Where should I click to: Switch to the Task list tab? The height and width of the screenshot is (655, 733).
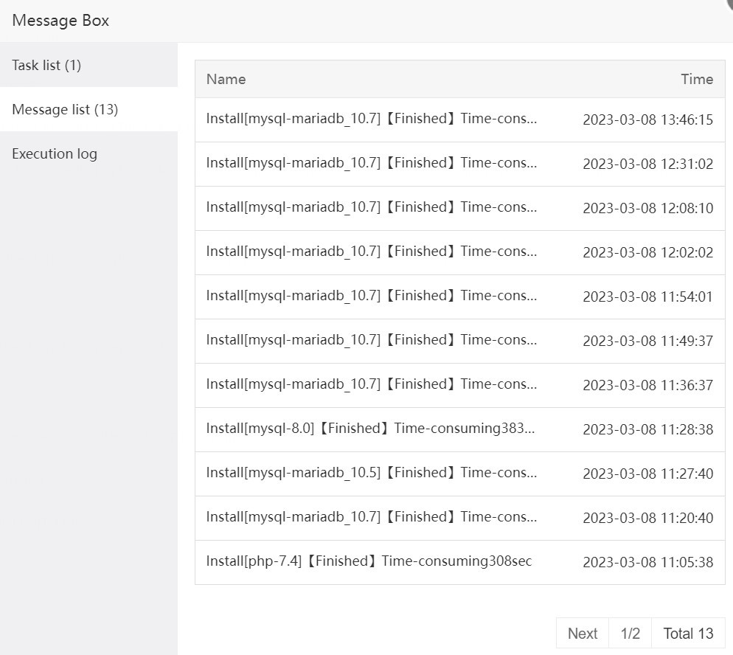tap(46, 65)
